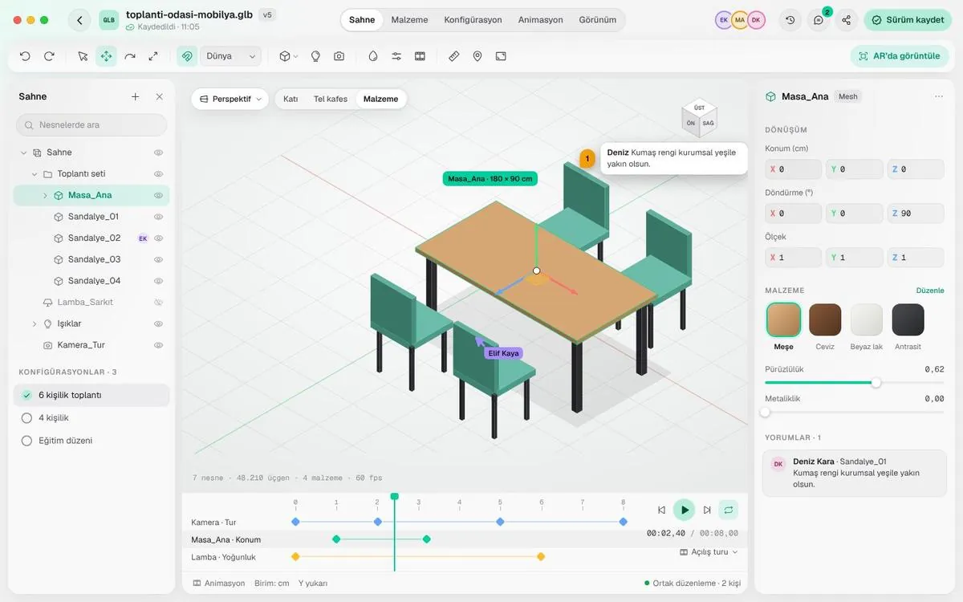The image size is (963, 602).
Task: Switch to Malzeme top tab
Action: tap(409, 20)
